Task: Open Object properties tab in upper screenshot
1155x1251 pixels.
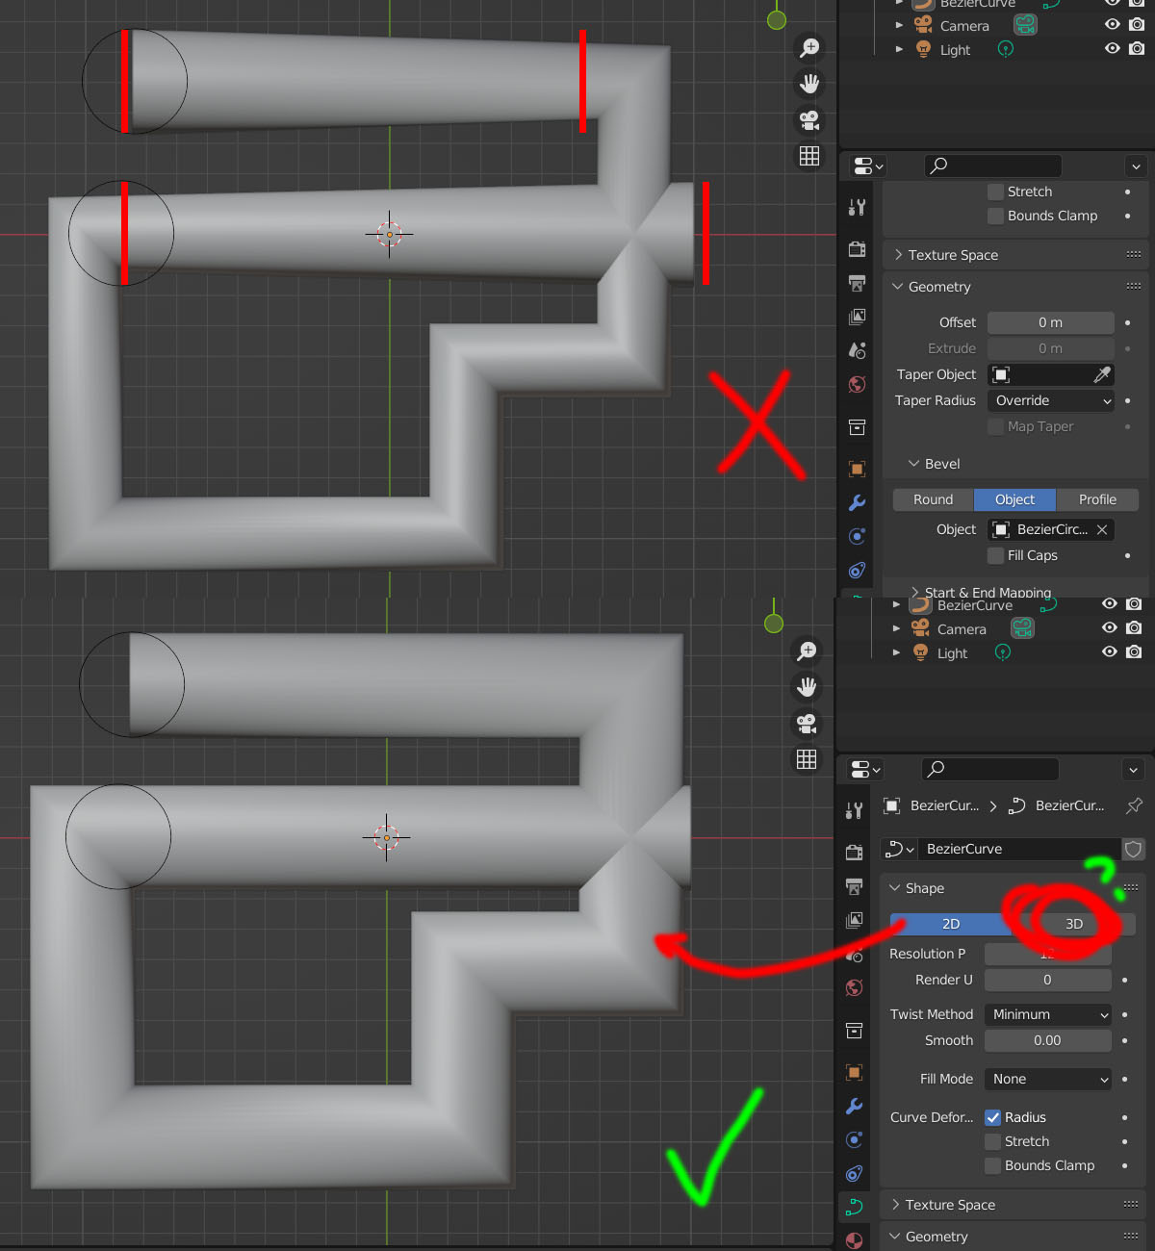Action: [x=858, y=469]
